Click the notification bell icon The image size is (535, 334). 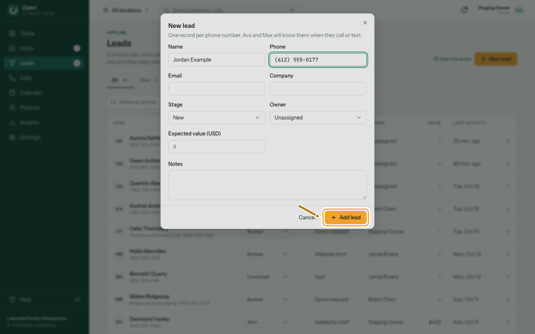(464, 10)
